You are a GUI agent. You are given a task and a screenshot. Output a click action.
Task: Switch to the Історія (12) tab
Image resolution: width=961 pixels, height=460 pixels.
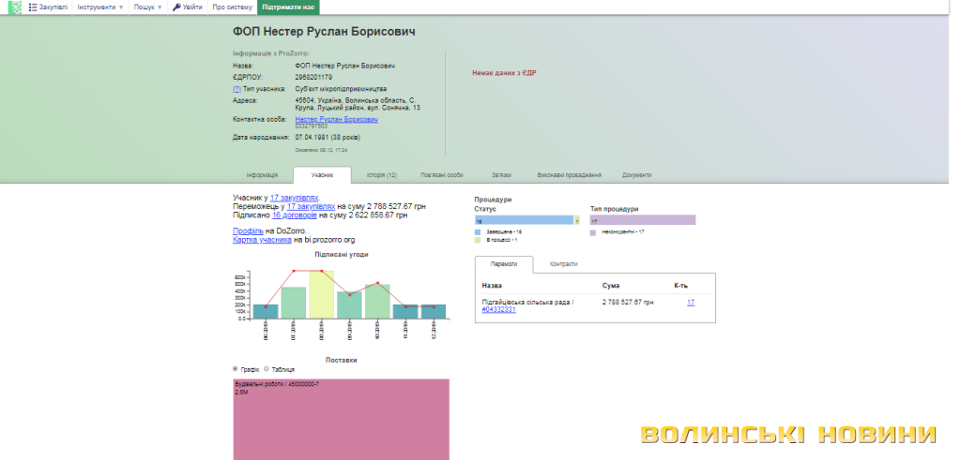tap(381, 175)
